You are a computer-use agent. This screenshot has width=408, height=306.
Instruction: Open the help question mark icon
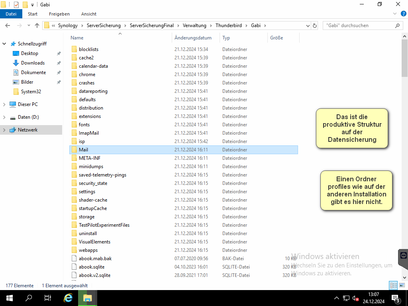pos(404,14)
